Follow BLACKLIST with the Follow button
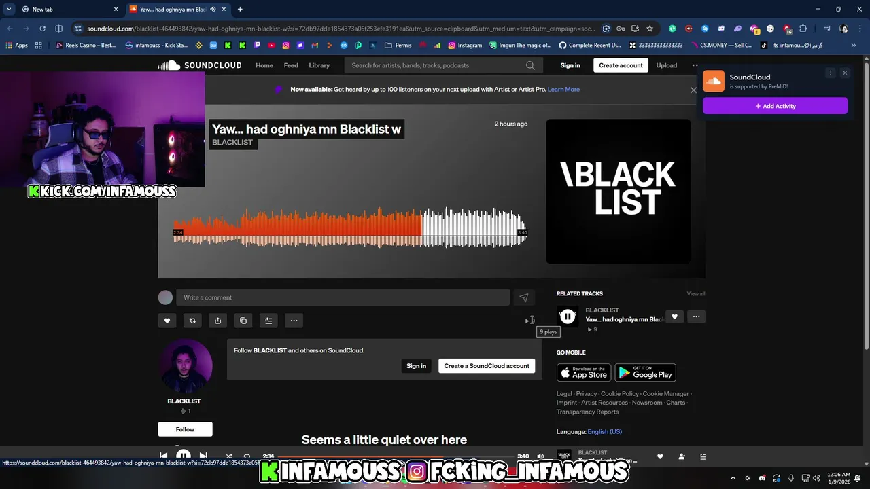870x489 pixels. tap(185, 429)
